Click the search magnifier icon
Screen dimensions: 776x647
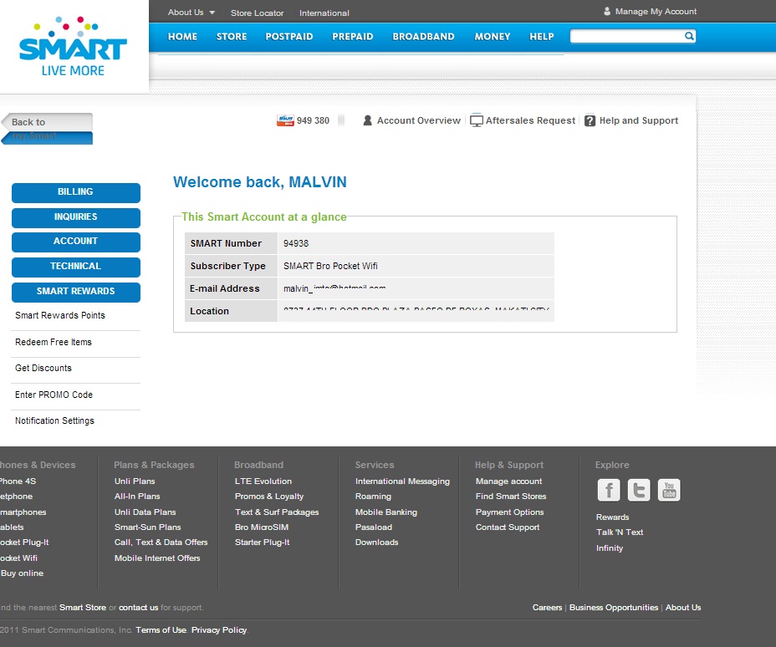(688, 37)
